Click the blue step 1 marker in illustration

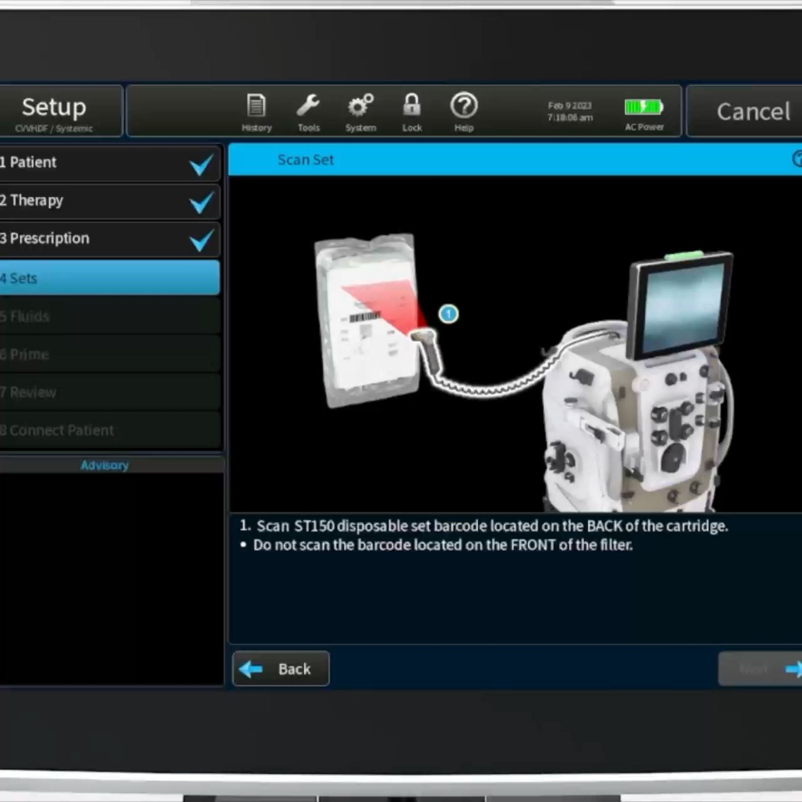tap(448, 314)
